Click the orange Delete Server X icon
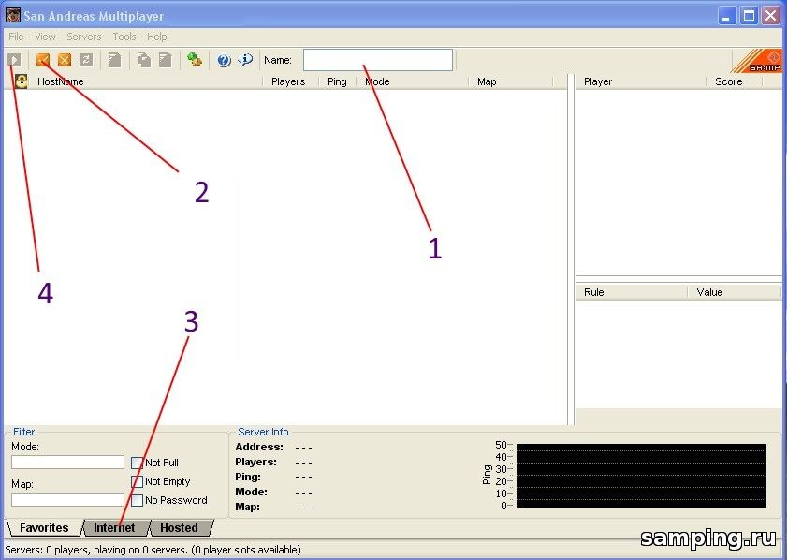The image size is (787, 560). (x=65, y=60)
